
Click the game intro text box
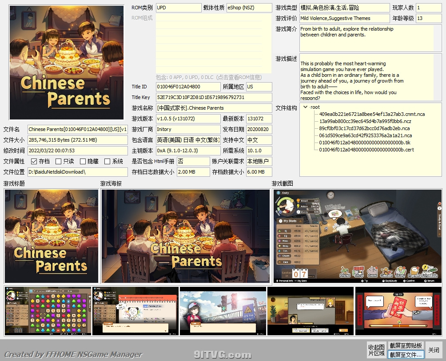pyautogui.click(x=370, y=38)
